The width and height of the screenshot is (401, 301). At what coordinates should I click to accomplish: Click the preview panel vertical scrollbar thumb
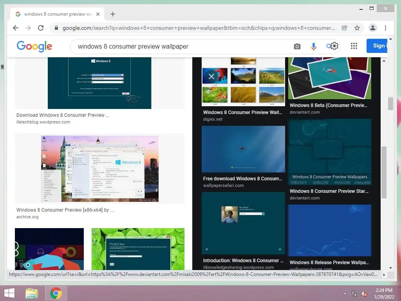384,172
